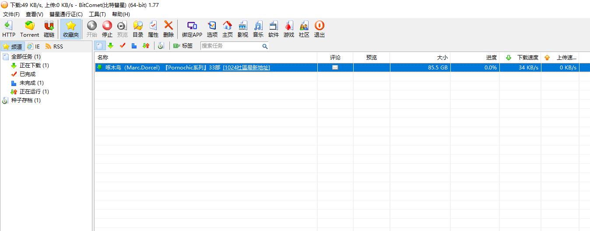Filter by running tasks arrows icon
This screenshot has width=590, height=231.
click(x=146, y=45)
